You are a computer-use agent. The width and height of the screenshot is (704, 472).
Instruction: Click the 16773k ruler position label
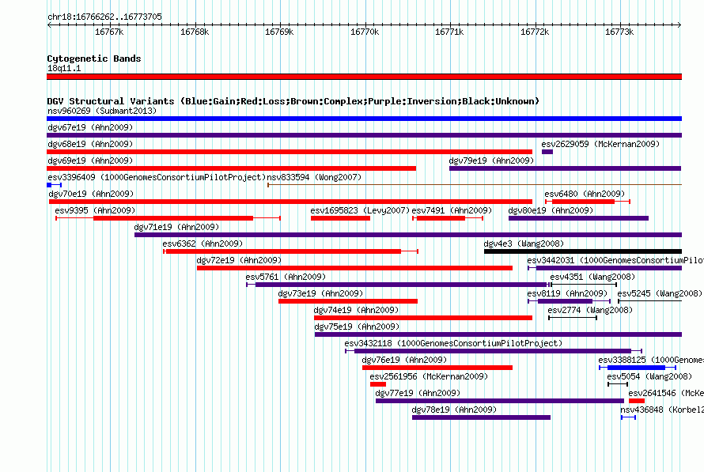pyautogui.click(x=619, y=32)
